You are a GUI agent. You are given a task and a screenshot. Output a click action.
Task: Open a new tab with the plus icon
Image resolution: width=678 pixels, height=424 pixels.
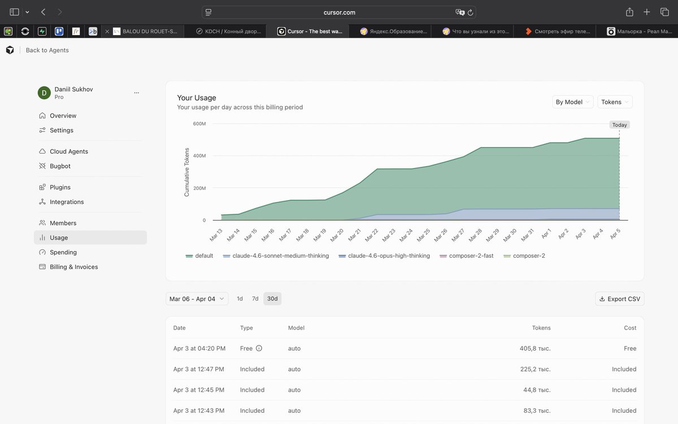click(647, 12)
